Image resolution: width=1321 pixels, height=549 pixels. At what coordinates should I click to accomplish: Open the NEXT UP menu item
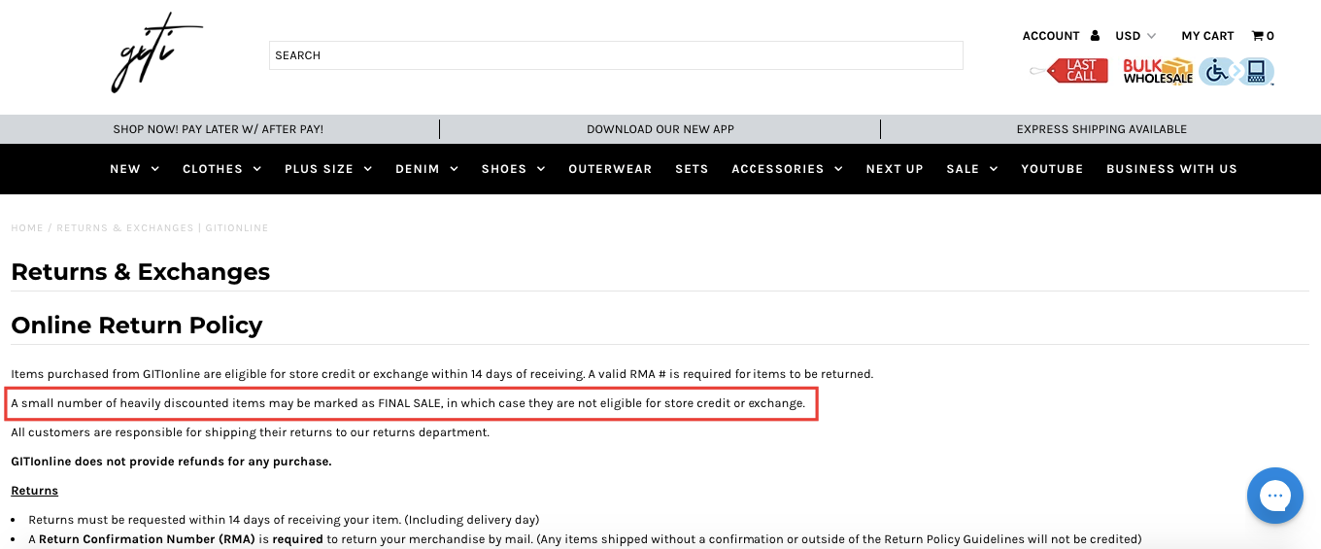click(895, 169)
